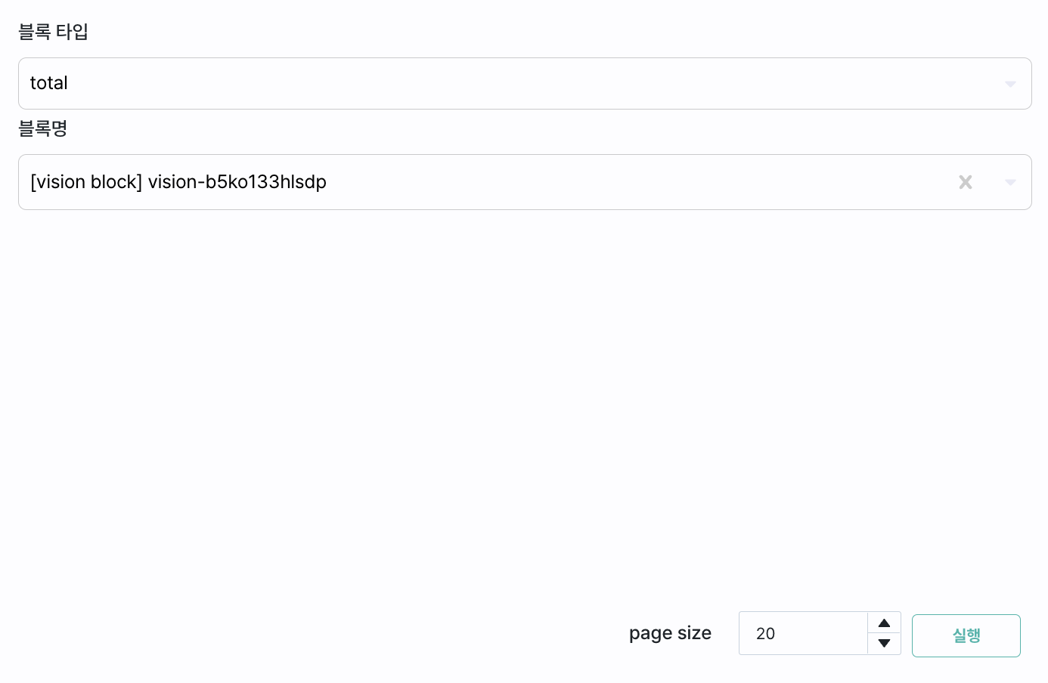Clear the selected vision block with X
The height and width of the screenshot is (683, 1048).
click(x=966, y=182)
